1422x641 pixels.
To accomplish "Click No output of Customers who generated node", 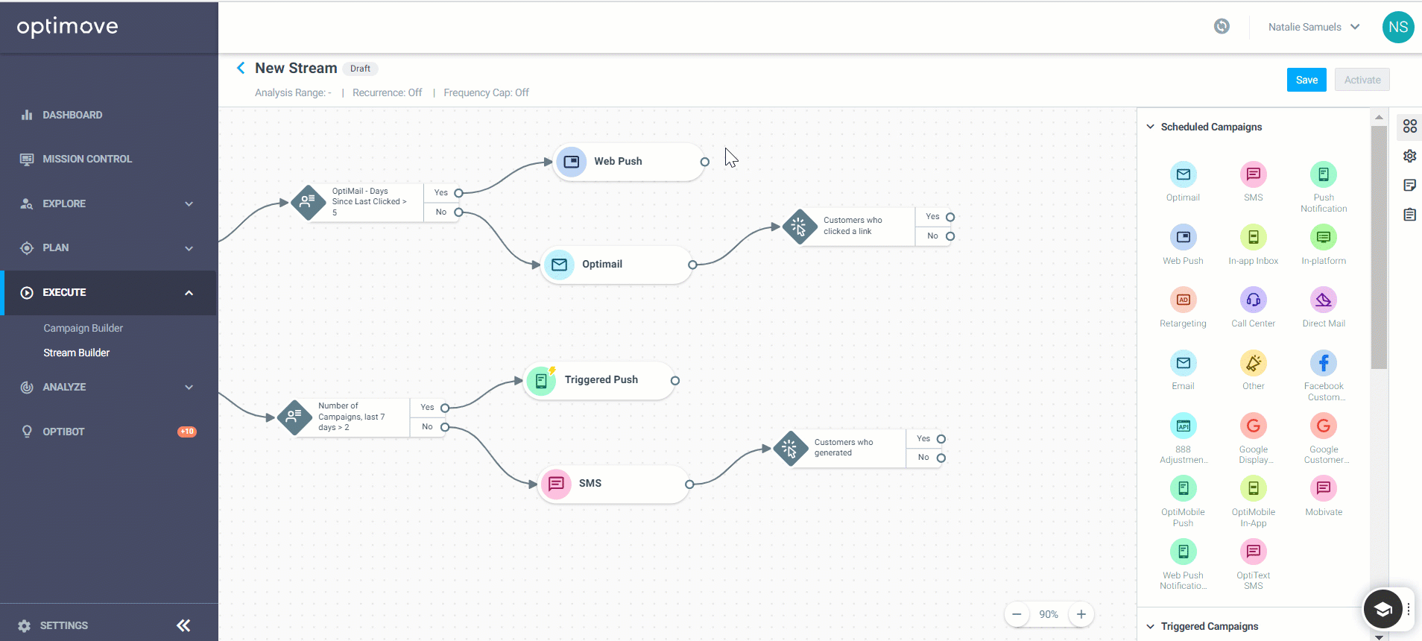I will (941, 458).
